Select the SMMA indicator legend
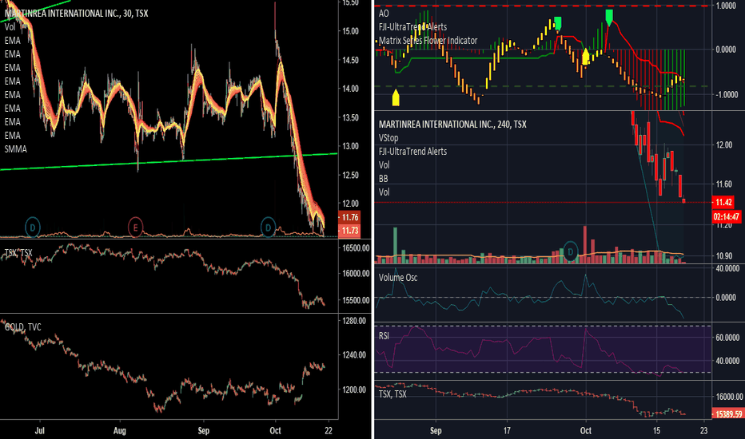 tap(16, 149)
